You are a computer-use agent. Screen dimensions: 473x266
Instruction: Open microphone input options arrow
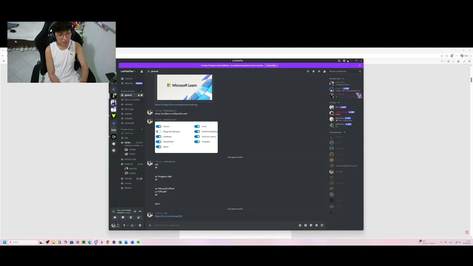click(128, 225)
